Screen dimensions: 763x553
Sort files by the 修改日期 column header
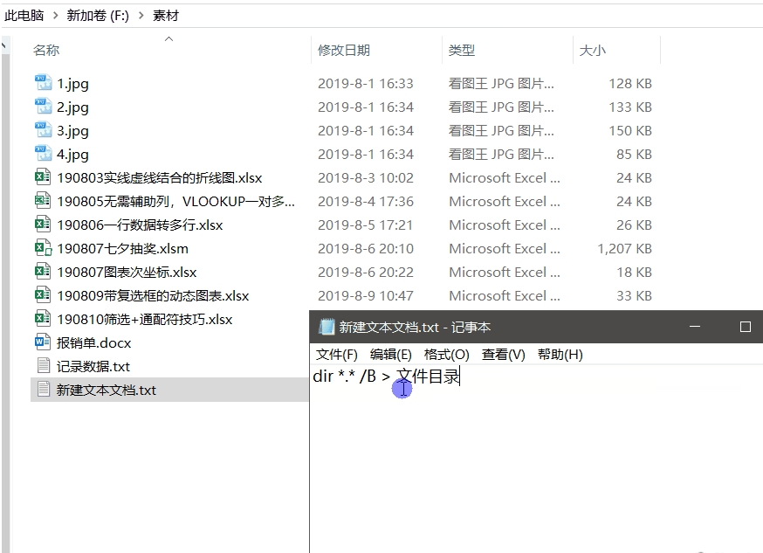pos(344,50)
